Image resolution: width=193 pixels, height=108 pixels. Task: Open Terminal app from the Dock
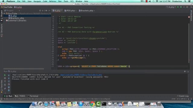tap(104, 104)
